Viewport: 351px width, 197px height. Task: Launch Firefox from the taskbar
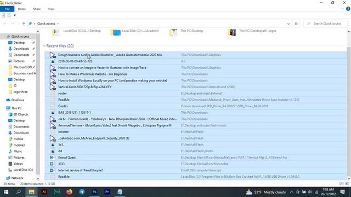point(69,192)
